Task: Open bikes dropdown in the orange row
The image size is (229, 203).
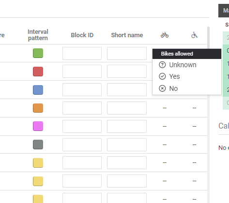Action: pyautogui.click(x=165, y=108)
